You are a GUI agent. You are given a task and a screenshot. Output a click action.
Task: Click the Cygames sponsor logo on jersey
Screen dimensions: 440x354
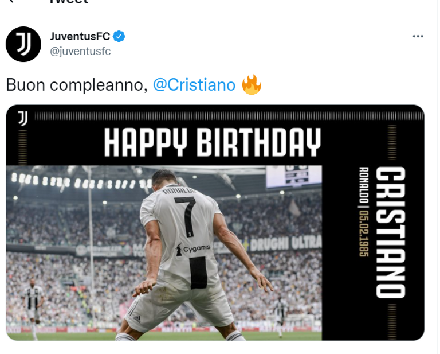[x=193, y=249]
